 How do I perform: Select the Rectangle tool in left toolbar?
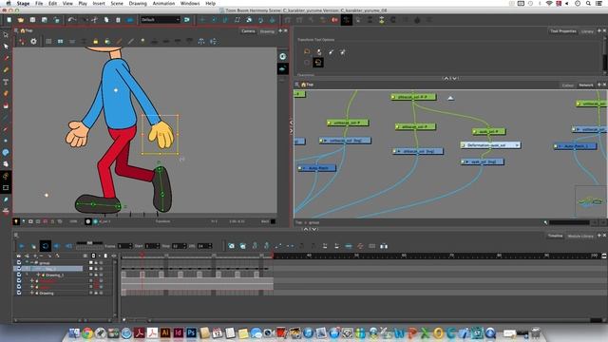coord(6,188)
